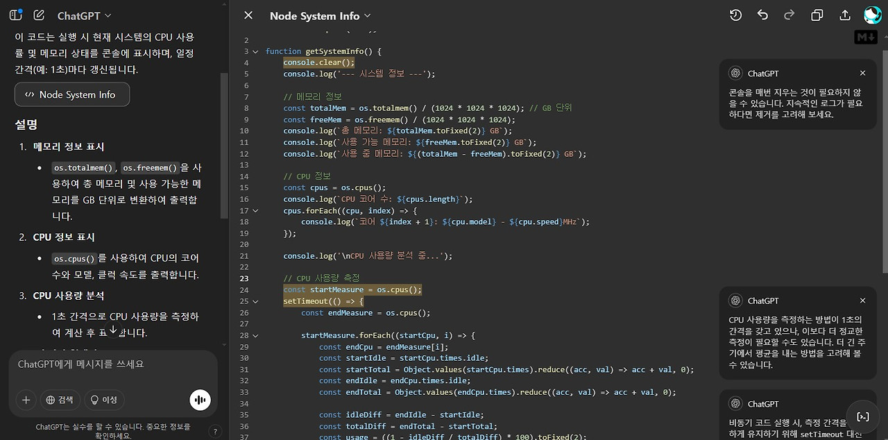Open the Node System Info title dropdown
The image size is (888, 440).
pos(321,15)
